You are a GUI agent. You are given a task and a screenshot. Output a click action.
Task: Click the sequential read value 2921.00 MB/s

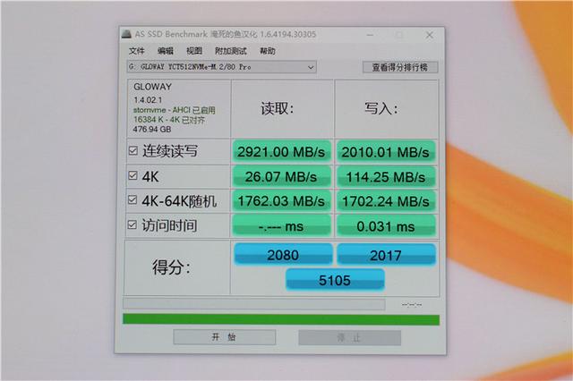coord(281,151)
